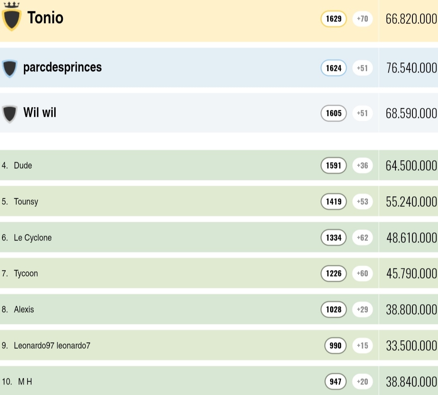438x395 pixels.
Task: Select Dude in fourth place
Action: pos(23,165)
